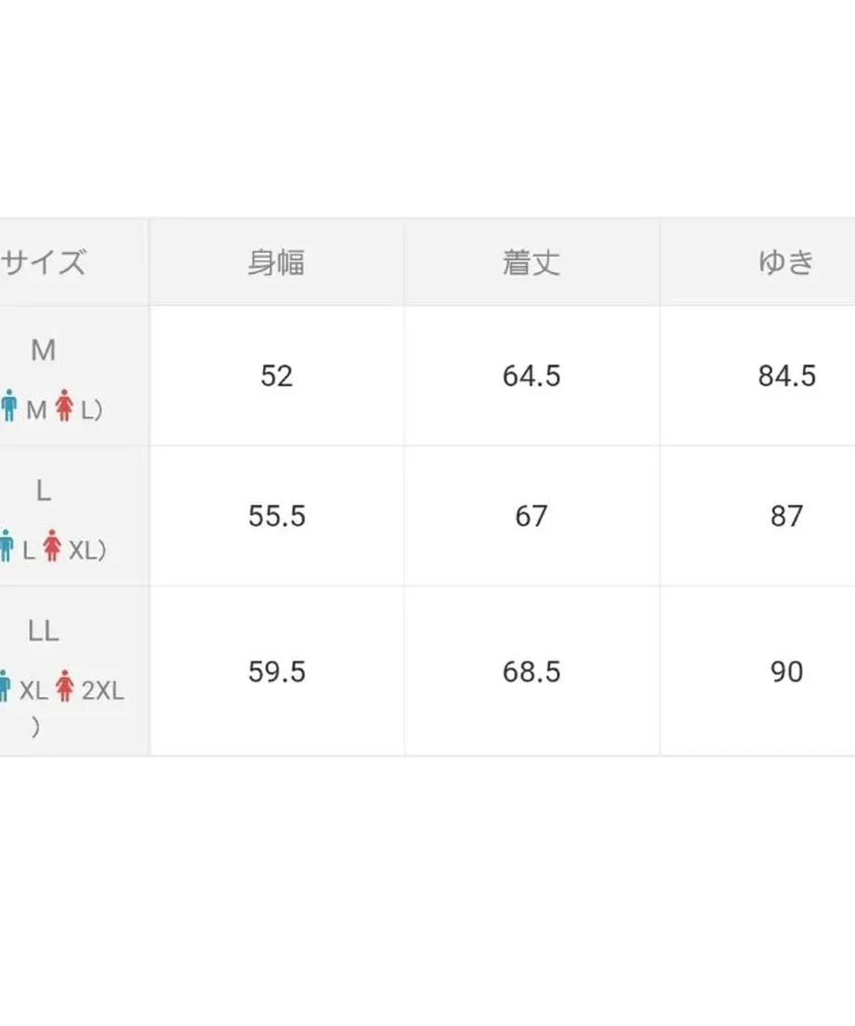855x1026 pixels.
Task: Click the blue male icon in LL row
Action: tap(5, 686)
